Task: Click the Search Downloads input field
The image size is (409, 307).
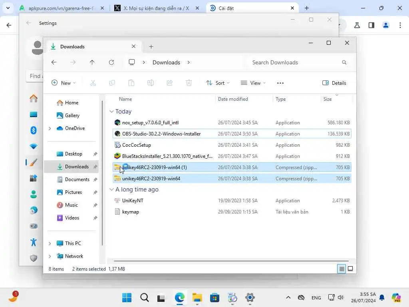Action: pyautogui.click(x=299, y=62)
